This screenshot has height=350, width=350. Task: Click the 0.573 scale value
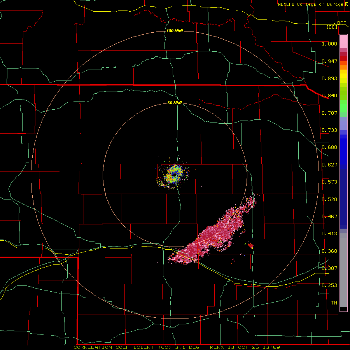(x=329, y=182)
